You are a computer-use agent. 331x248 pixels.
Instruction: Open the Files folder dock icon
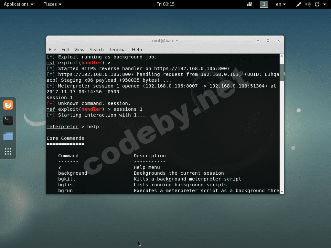[8, 136]
